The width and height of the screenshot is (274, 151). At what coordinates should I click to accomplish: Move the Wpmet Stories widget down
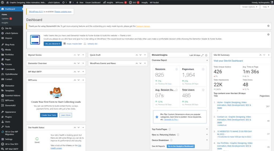pyautogui.click(x=79, y=55)
